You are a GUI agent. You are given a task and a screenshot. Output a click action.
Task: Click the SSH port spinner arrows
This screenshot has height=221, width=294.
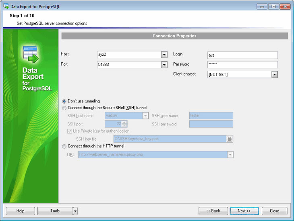click(x=124, y=124)
